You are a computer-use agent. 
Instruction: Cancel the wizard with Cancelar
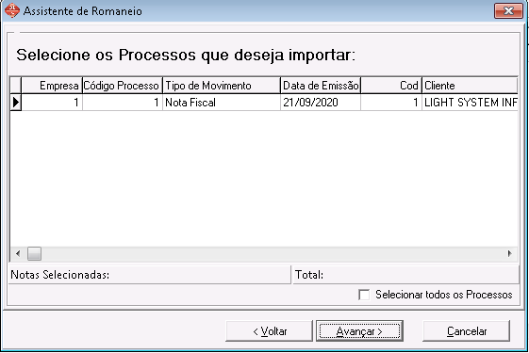466,331
